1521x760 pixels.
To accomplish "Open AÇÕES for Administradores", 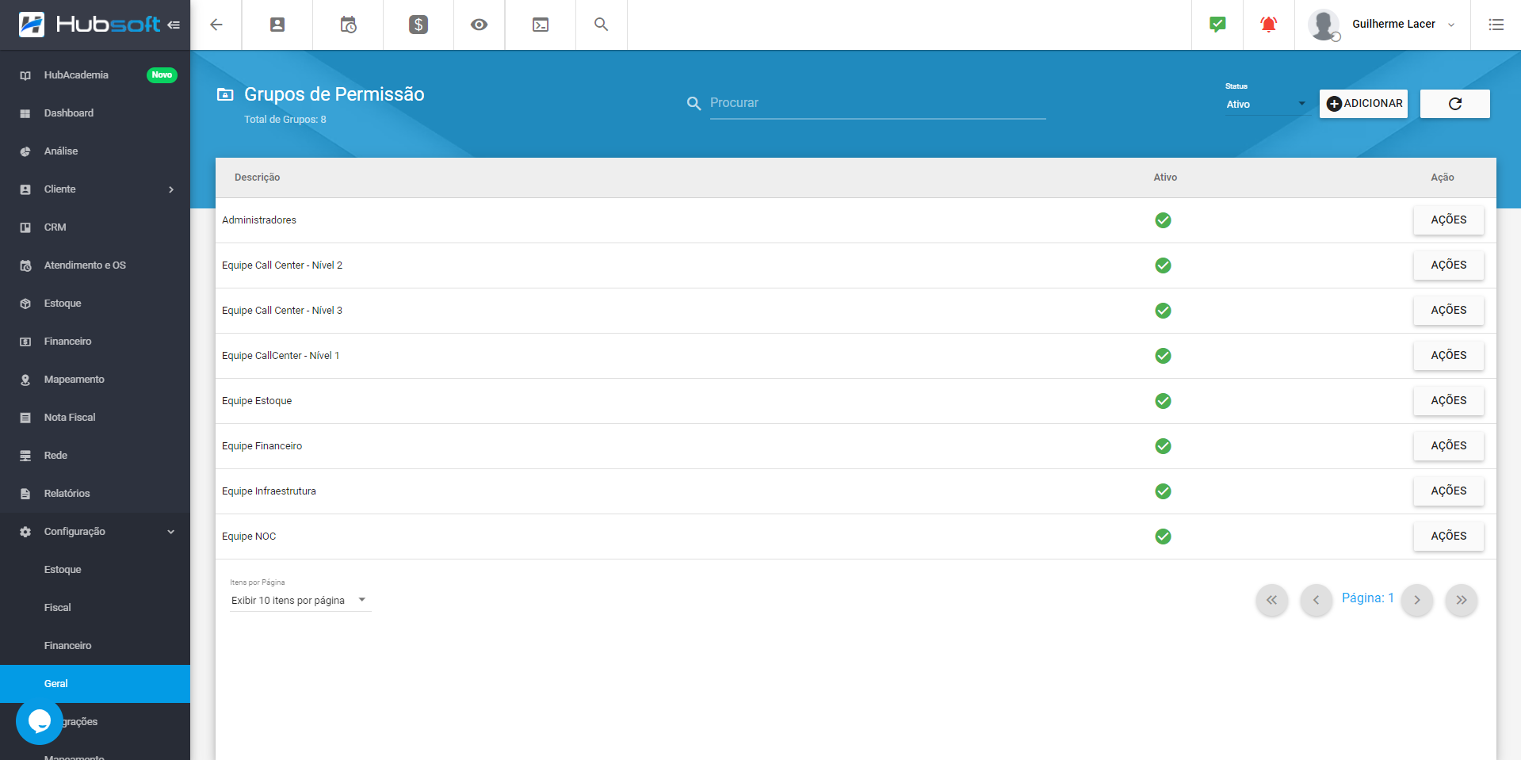I will (x=1449, y=220).
